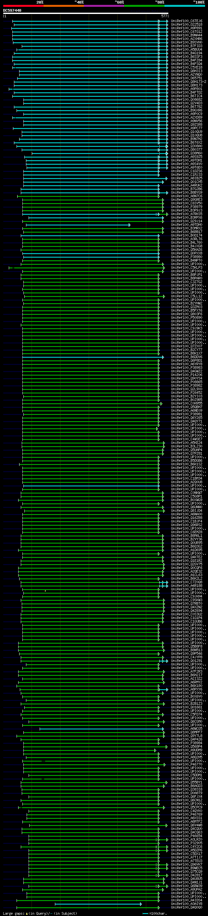This screenshot has height=916, width=208.
Task: Select the UniRef100_B6T782 label
Action: [186, 107]
